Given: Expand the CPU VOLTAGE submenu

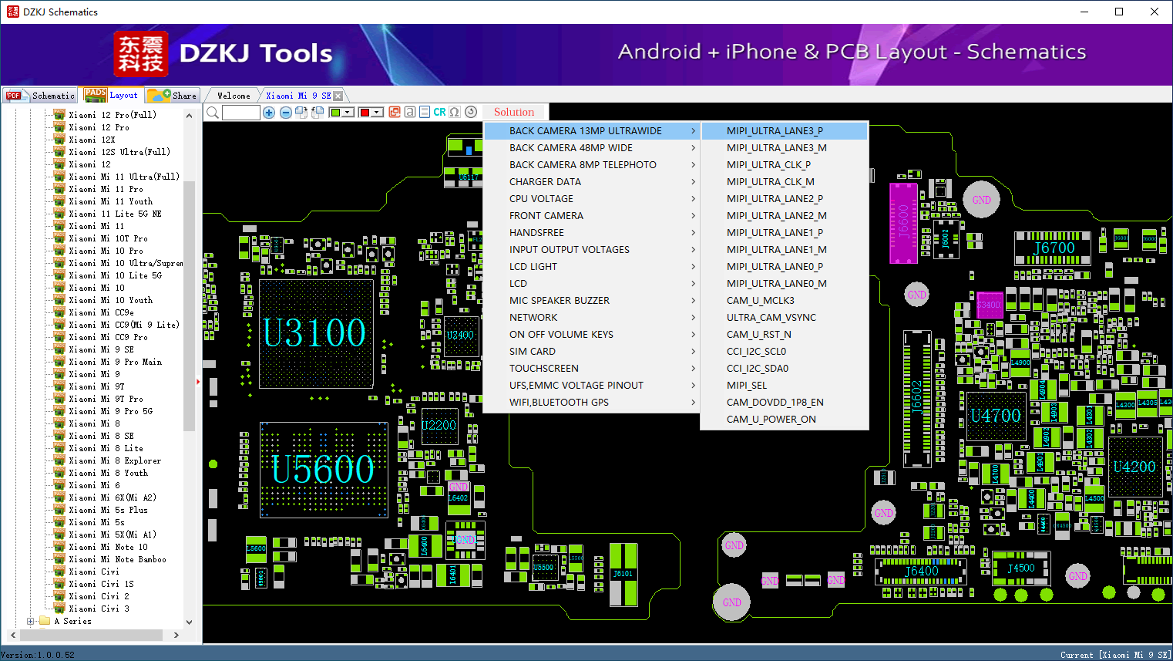Looking at the screenshot, I should point(591,199).
